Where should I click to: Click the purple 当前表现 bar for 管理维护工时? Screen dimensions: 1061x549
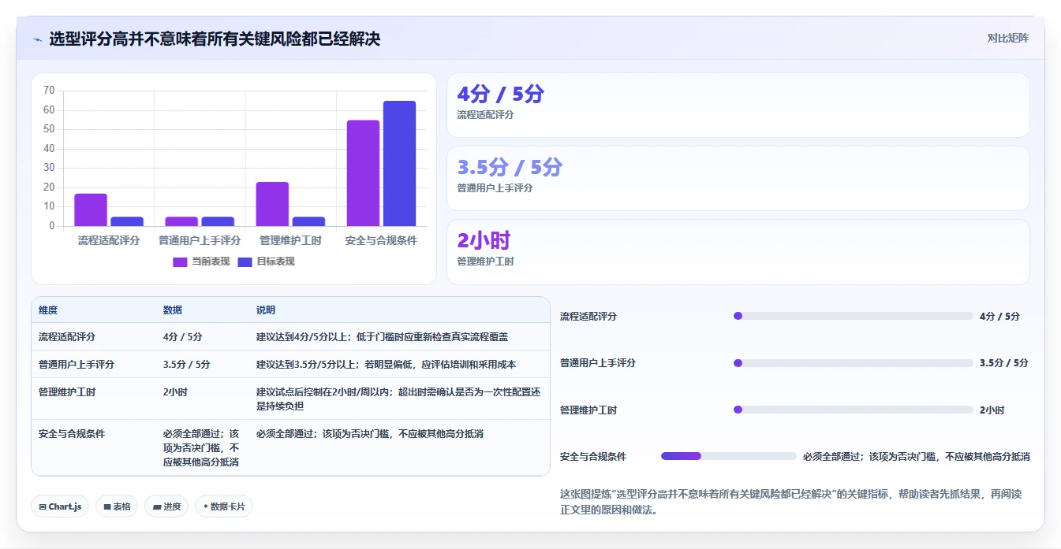[272, 204]
